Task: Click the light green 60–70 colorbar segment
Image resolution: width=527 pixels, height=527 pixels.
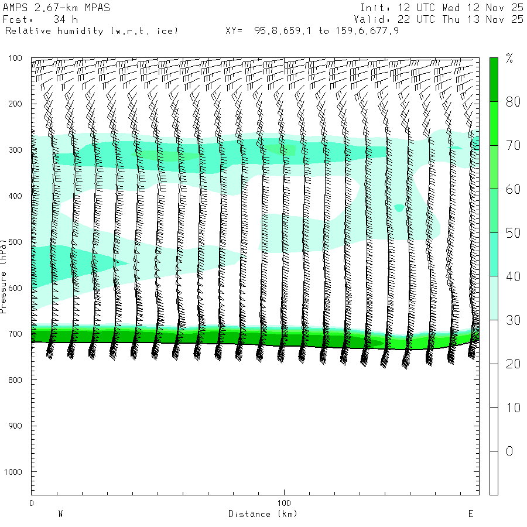Action: [494, 167]
